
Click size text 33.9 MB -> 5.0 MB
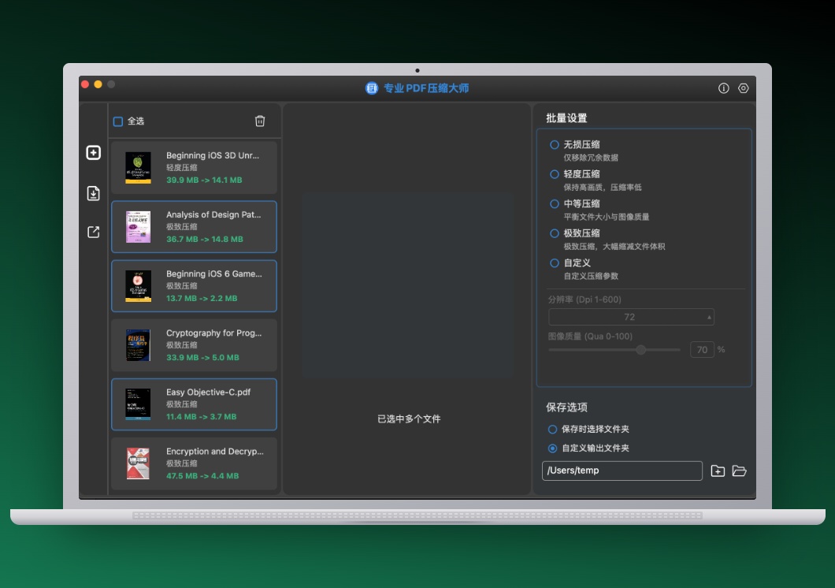(x=202, y=357)
